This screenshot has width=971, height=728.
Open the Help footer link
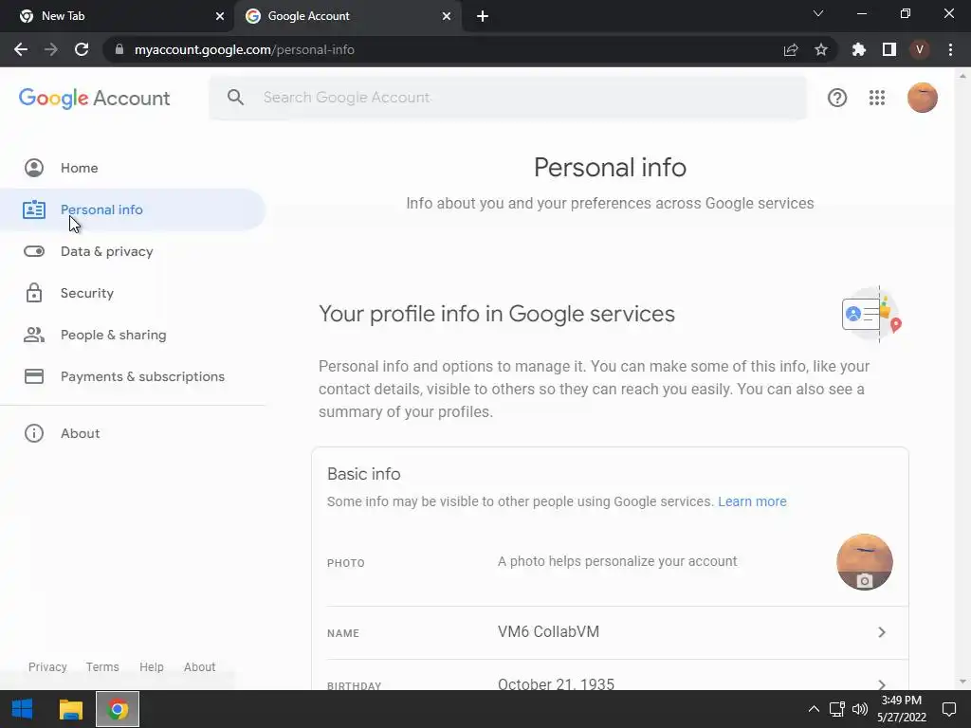click(x=151, y=666)
